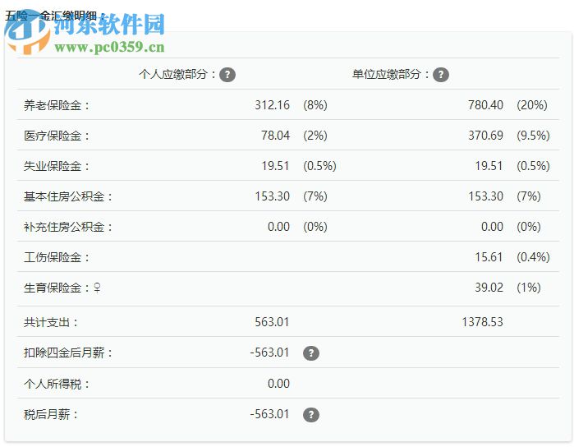574x447 pixels.
Task: Click personal supplementary fund (0%) rate
Action: coord(315,227)
